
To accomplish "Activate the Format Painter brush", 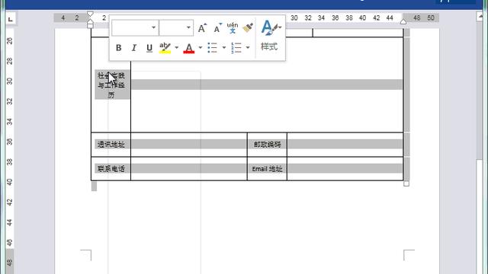I will point(248,28).
